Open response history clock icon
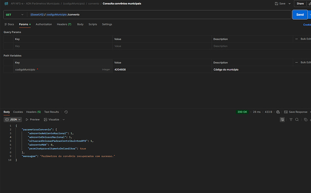Viewport: 311px width, 193px height. [66, 112]
